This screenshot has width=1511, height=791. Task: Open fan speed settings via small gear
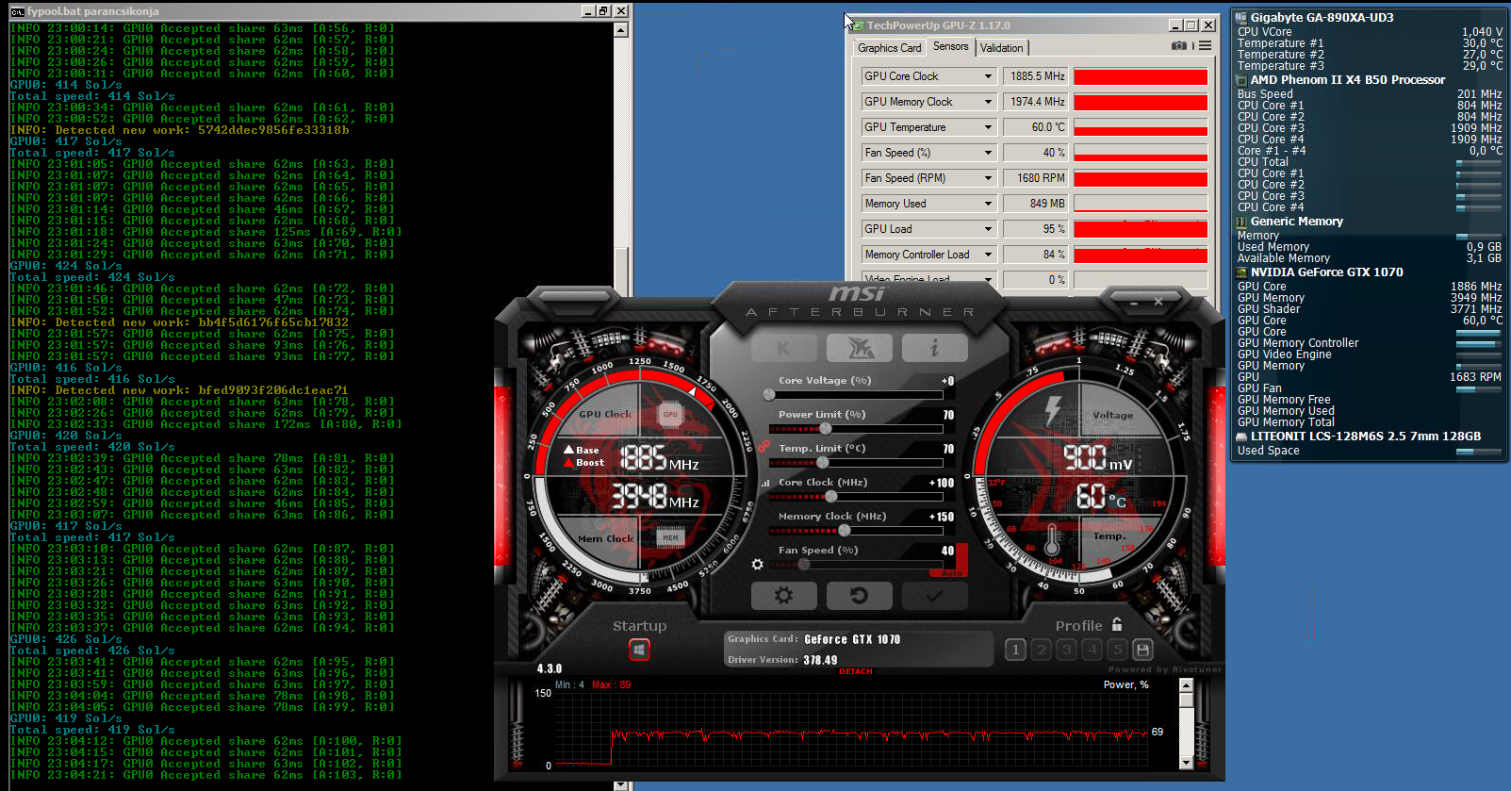[x=757, y=565]
